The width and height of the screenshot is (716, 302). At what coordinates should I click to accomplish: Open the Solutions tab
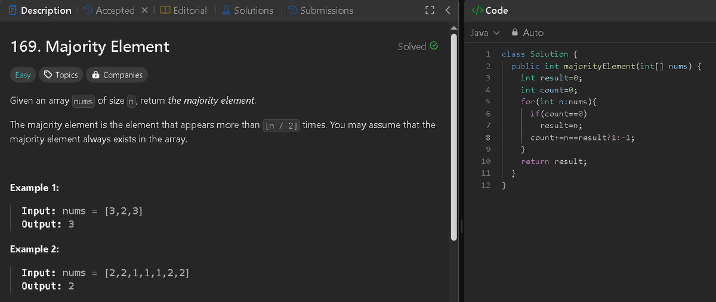[x=248, y=11]
